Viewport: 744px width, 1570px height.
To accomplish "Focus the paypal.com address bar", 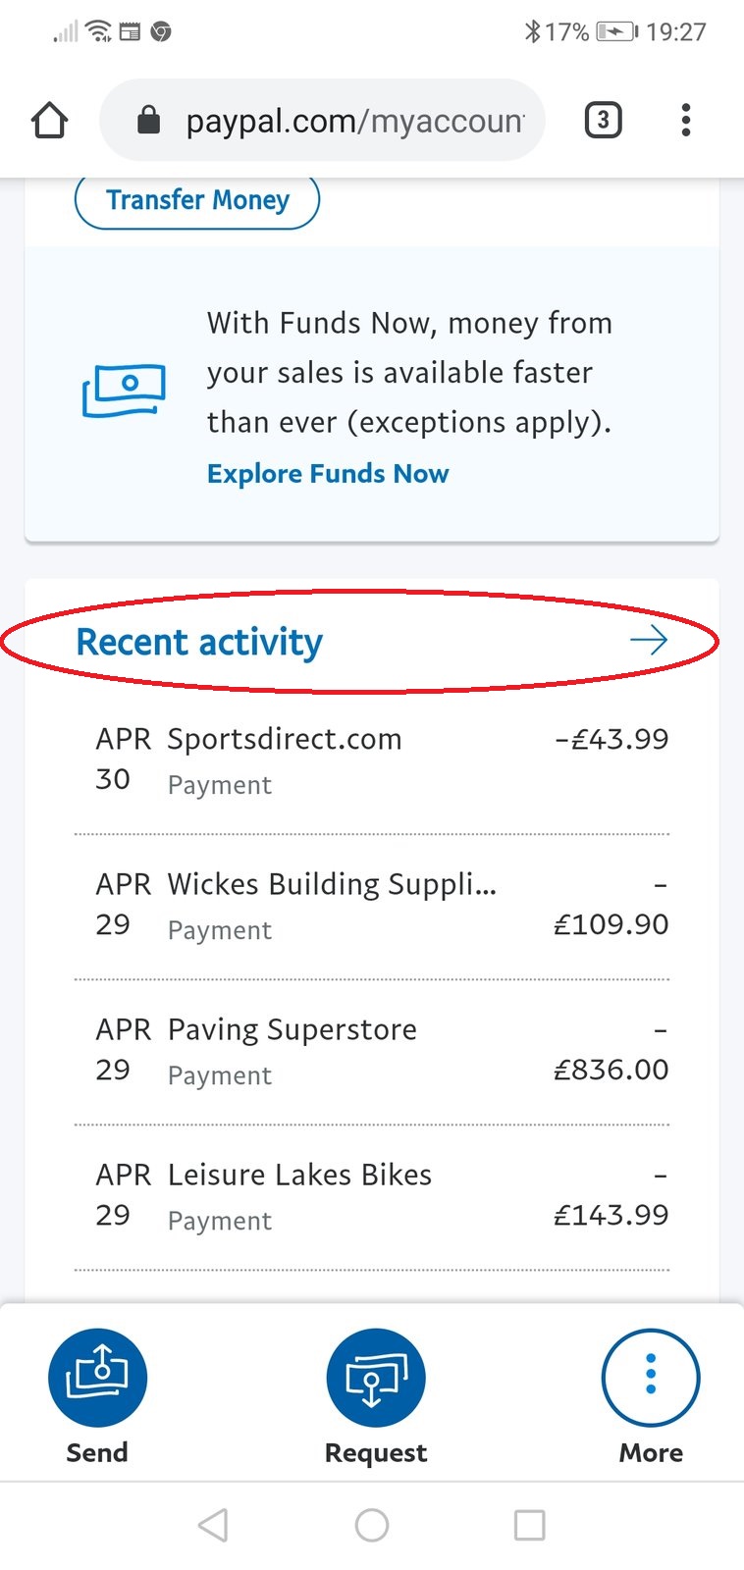I will (353, 121).
